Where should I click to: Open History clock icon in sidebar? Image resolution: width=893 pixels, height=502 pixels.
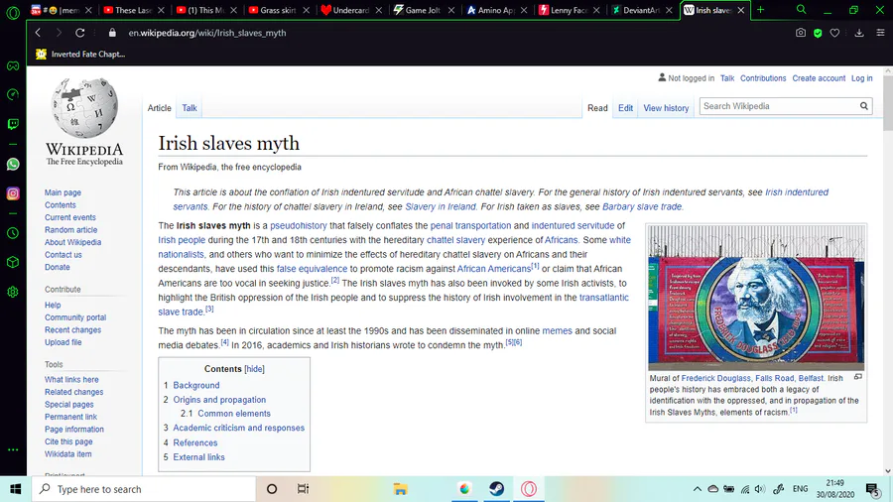pos(13,233)
